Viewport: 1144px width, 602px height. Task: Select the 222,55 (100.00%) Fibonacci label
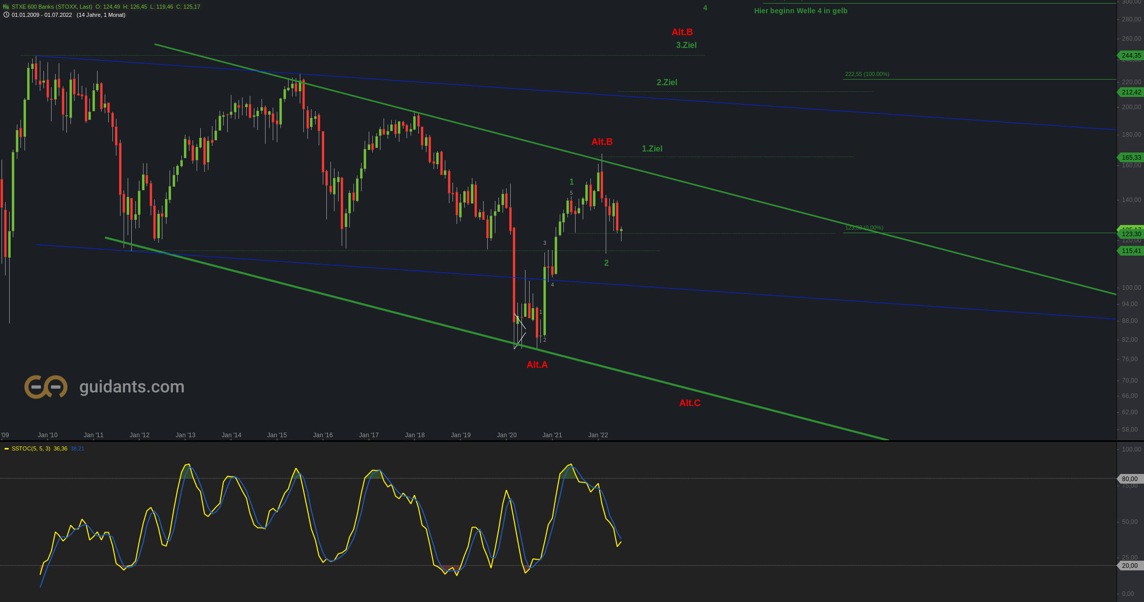point(867,74)
